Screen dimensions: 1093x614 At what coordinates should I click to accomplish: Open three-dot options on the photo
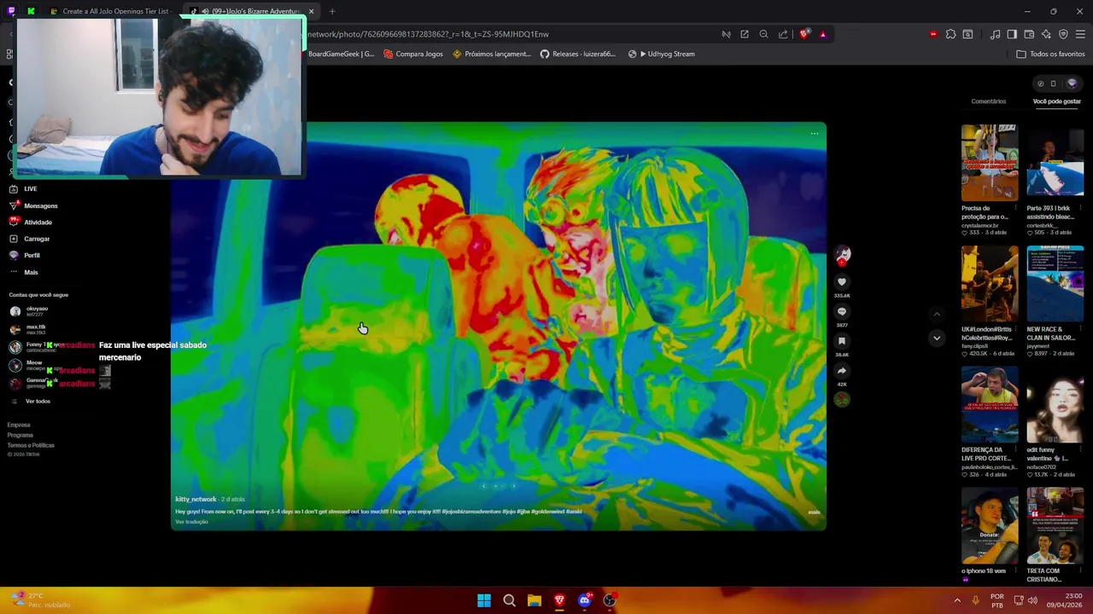pos(814,133)
